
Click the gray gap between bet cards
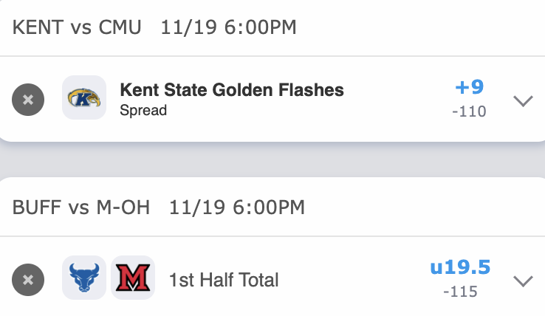click(x=272, y=159)
